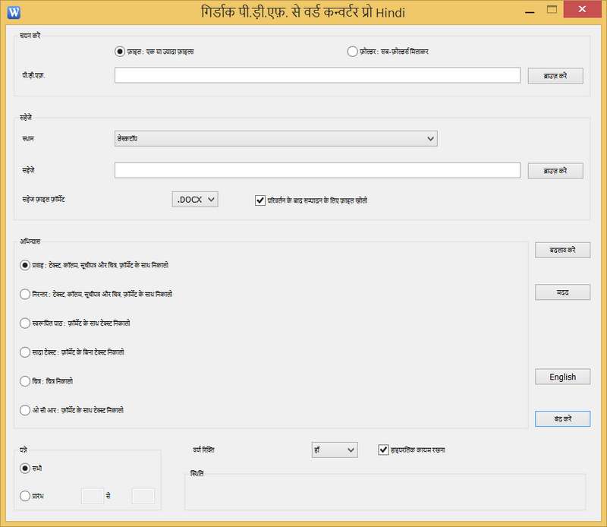
Task: Click the ब्राउज़ करें button beside the PDF field
Action: click(x=555, y=76)
